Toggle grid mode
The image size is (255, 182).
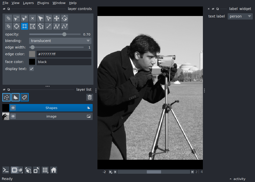tap(45, 170)
